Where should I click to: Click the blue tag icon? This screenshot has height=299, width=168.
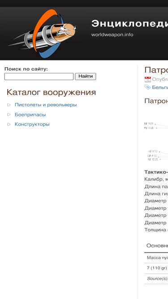tap(148, 87)
